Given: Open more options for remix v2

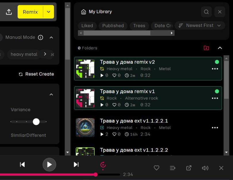Looking at the screenshot, I should (x=215, y=69).
